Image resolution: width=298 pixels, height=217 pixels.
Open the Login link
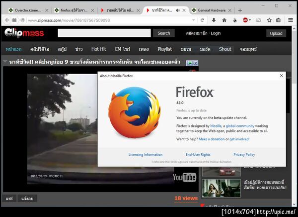coord(216,33)
